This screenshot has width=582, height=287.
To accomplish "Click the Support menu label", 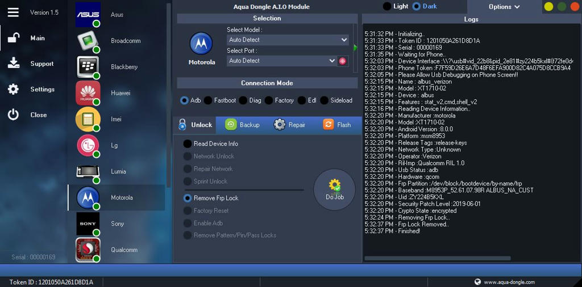I will [x=42, y=64].
